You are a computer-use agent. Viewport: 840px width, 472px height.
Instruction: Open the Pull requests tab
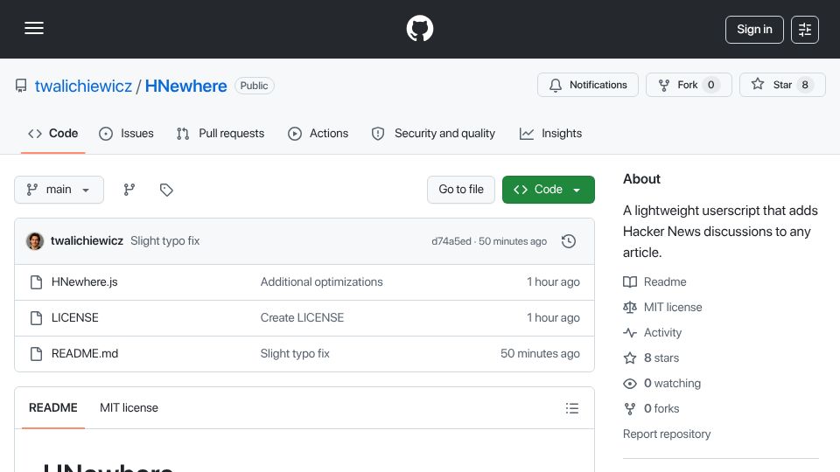coord(220,134)
